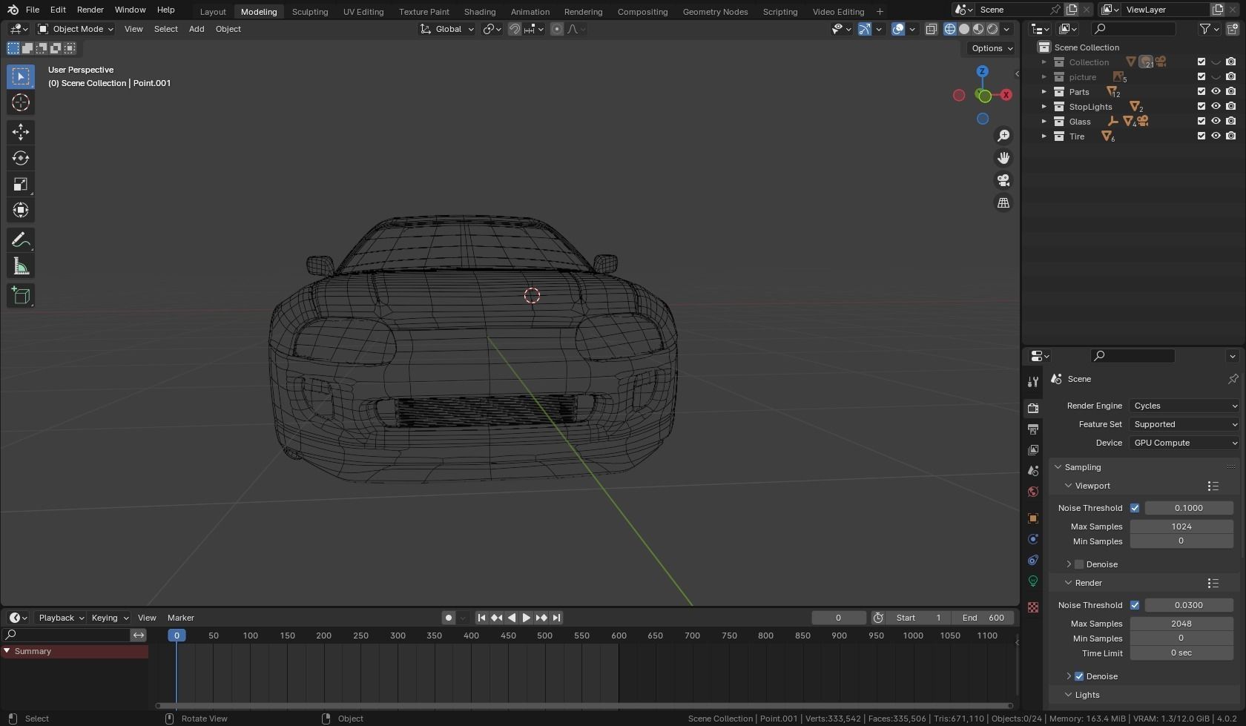Jump to the end frame
1246x726 pixels.
click(x=556, y=618)
